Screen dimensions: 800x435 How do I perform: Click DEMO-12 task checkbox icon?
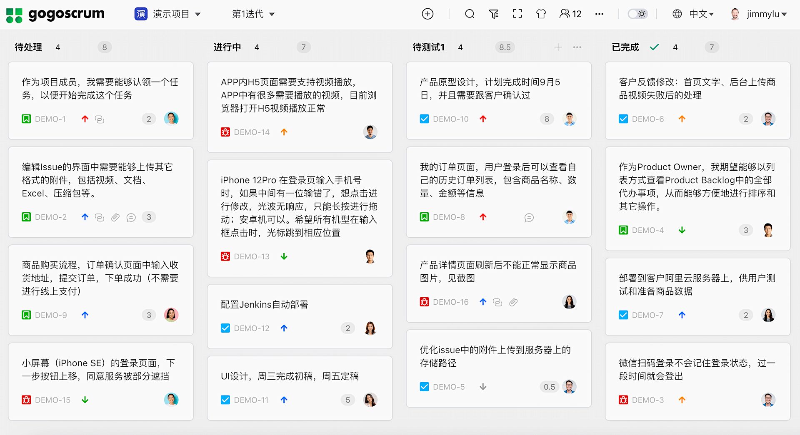click(x=225, y=328)
